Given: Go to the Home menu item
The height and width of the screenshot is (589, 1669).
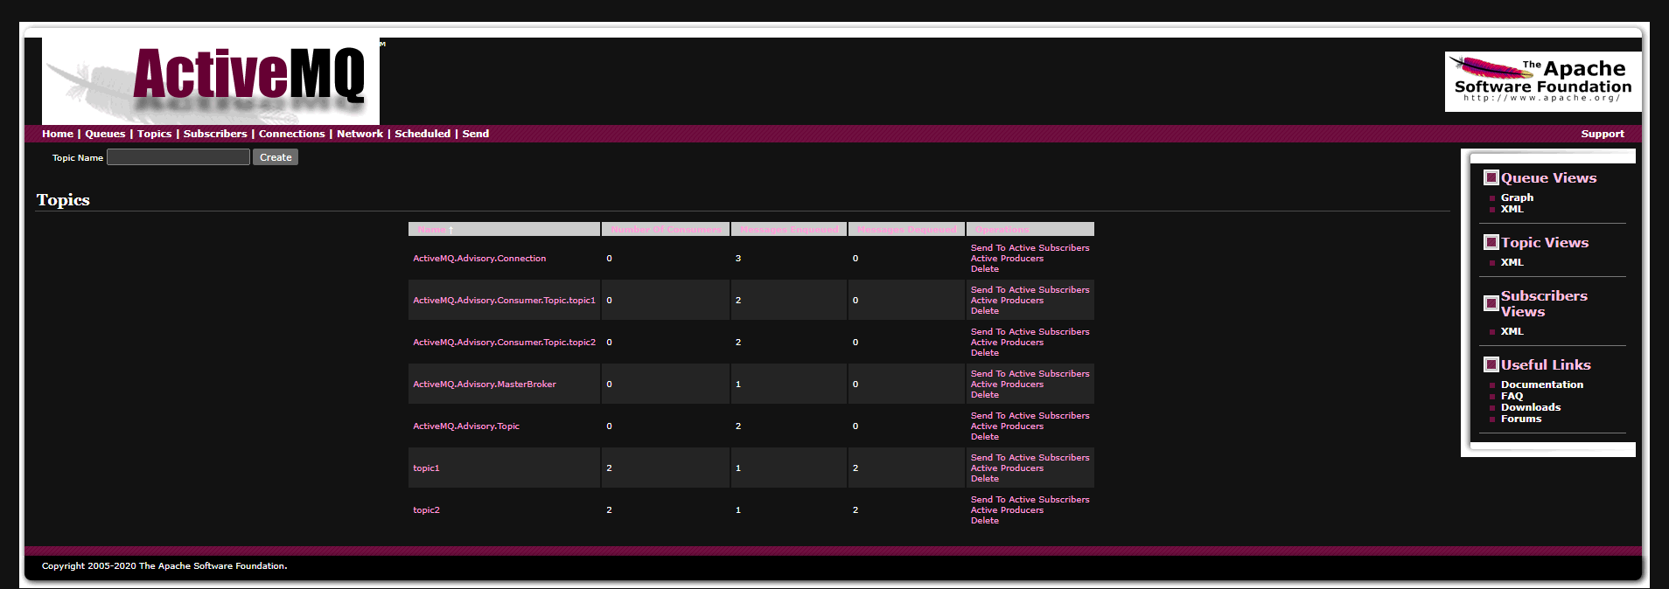Looking at the screenshot, I should [58, 134].
